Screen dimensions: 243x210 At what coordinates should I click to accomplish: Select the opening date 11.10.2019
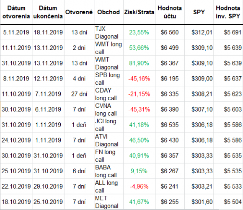point(16,94)
